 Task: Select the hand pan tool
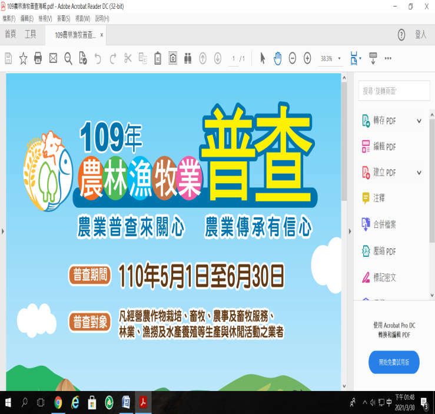[x=277, y=58]
